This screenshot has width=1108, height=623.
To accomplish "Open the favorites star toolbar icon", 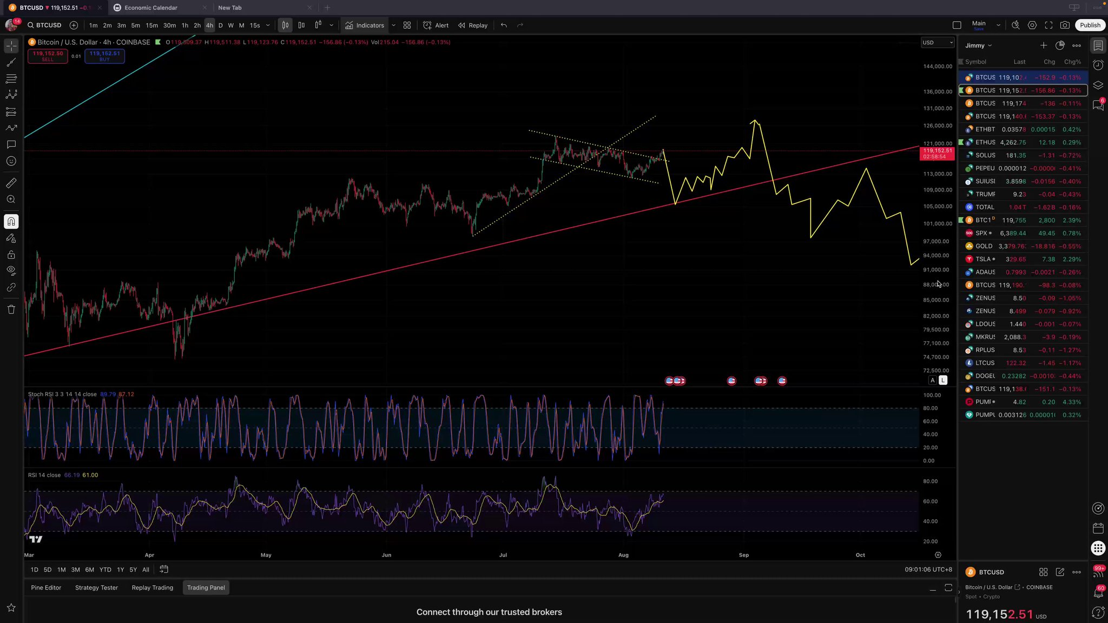I will click(11, 608).
